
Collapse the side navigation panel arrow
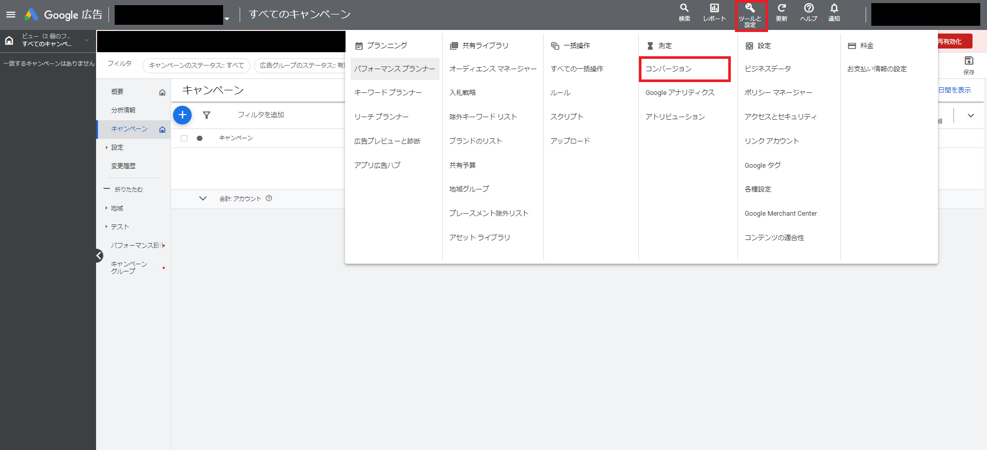(x=99, y=255)
